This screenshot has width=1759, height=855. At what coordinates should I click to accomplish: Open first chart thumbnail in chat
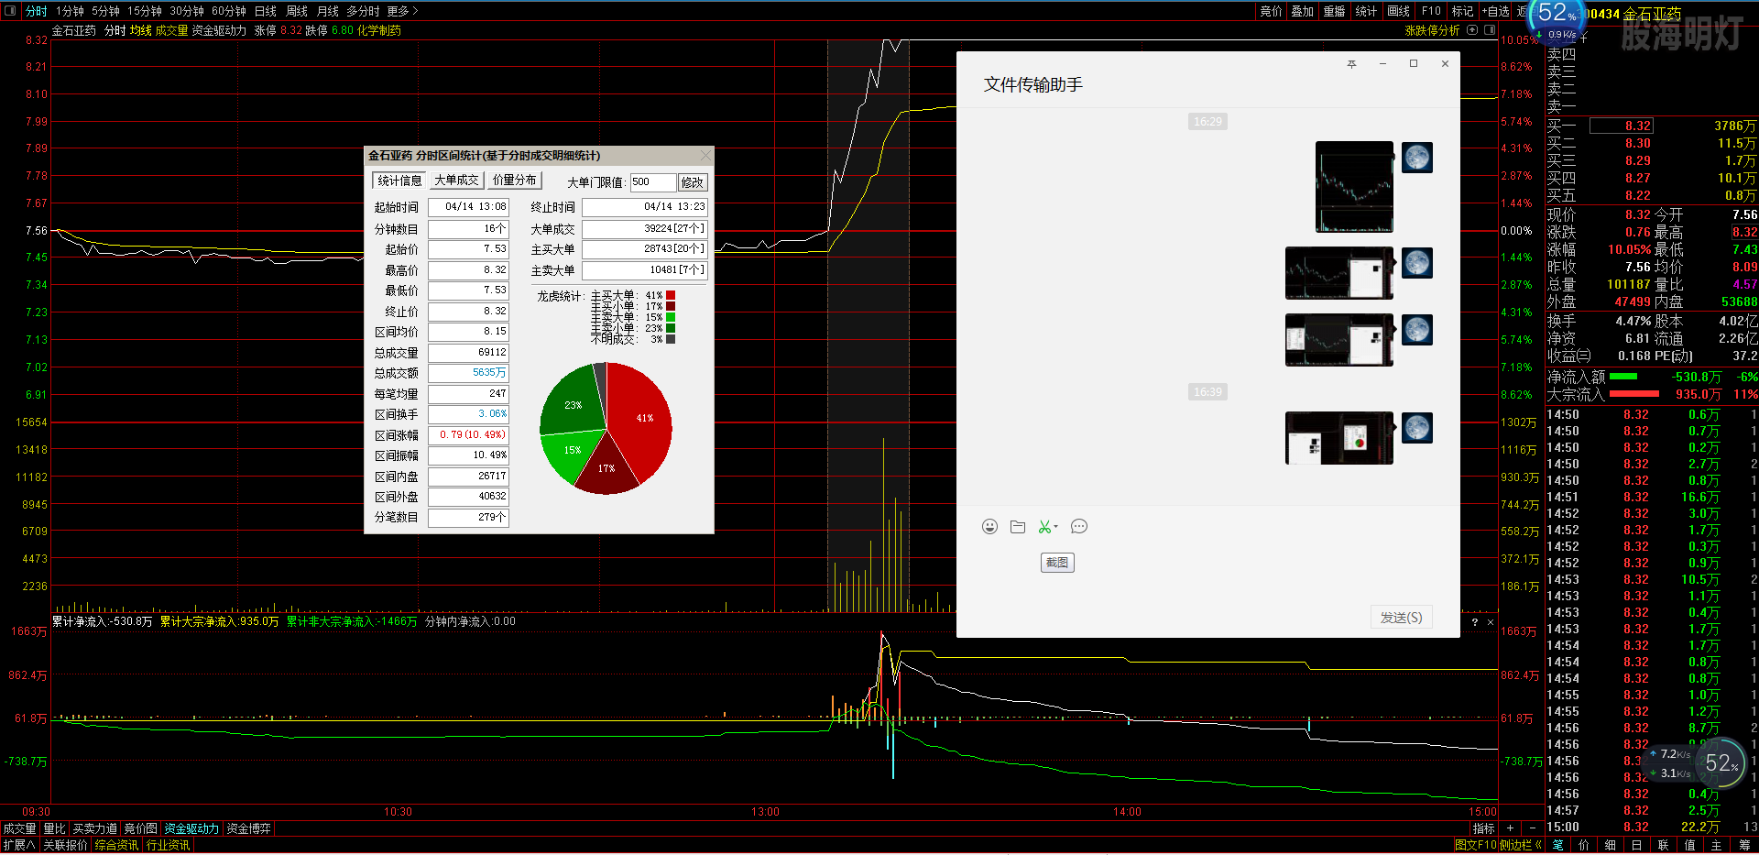1354,187
